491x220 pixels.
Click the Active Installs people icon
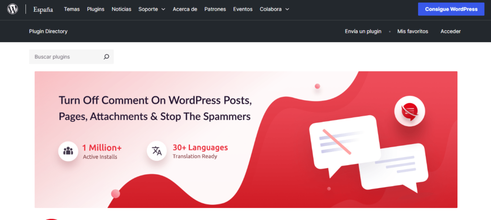(68, 151)
